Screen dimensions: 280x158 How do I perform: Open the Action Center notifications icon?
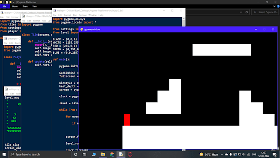pos(275,154)
